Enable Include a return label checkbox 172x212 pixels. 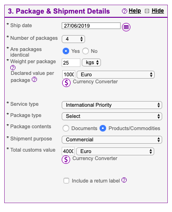click(x=66, y=181)
